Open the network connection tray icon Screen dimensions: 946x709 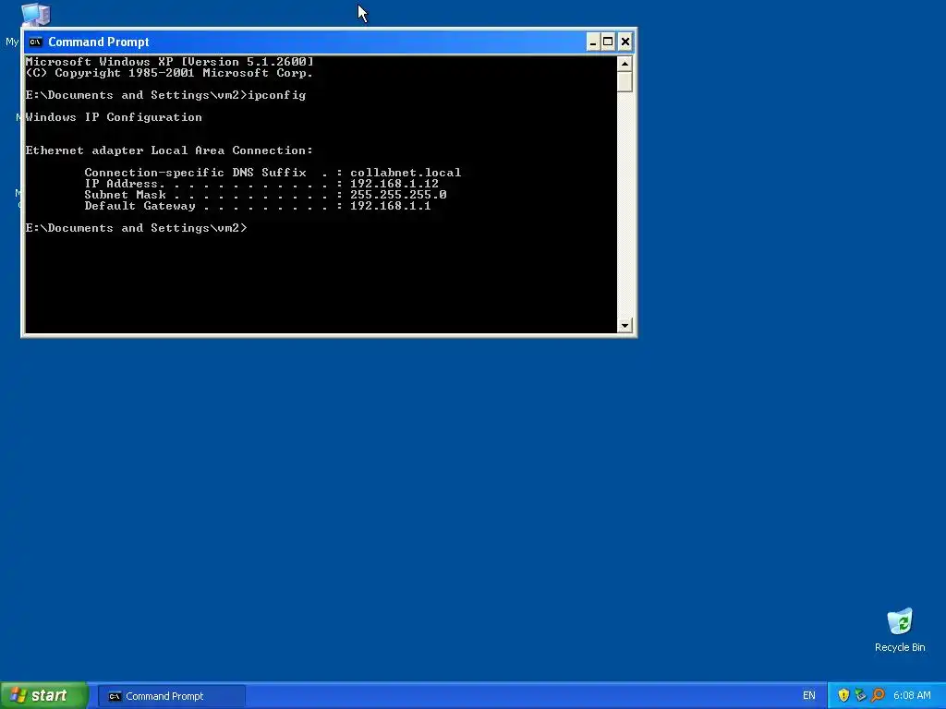[860, 695]
